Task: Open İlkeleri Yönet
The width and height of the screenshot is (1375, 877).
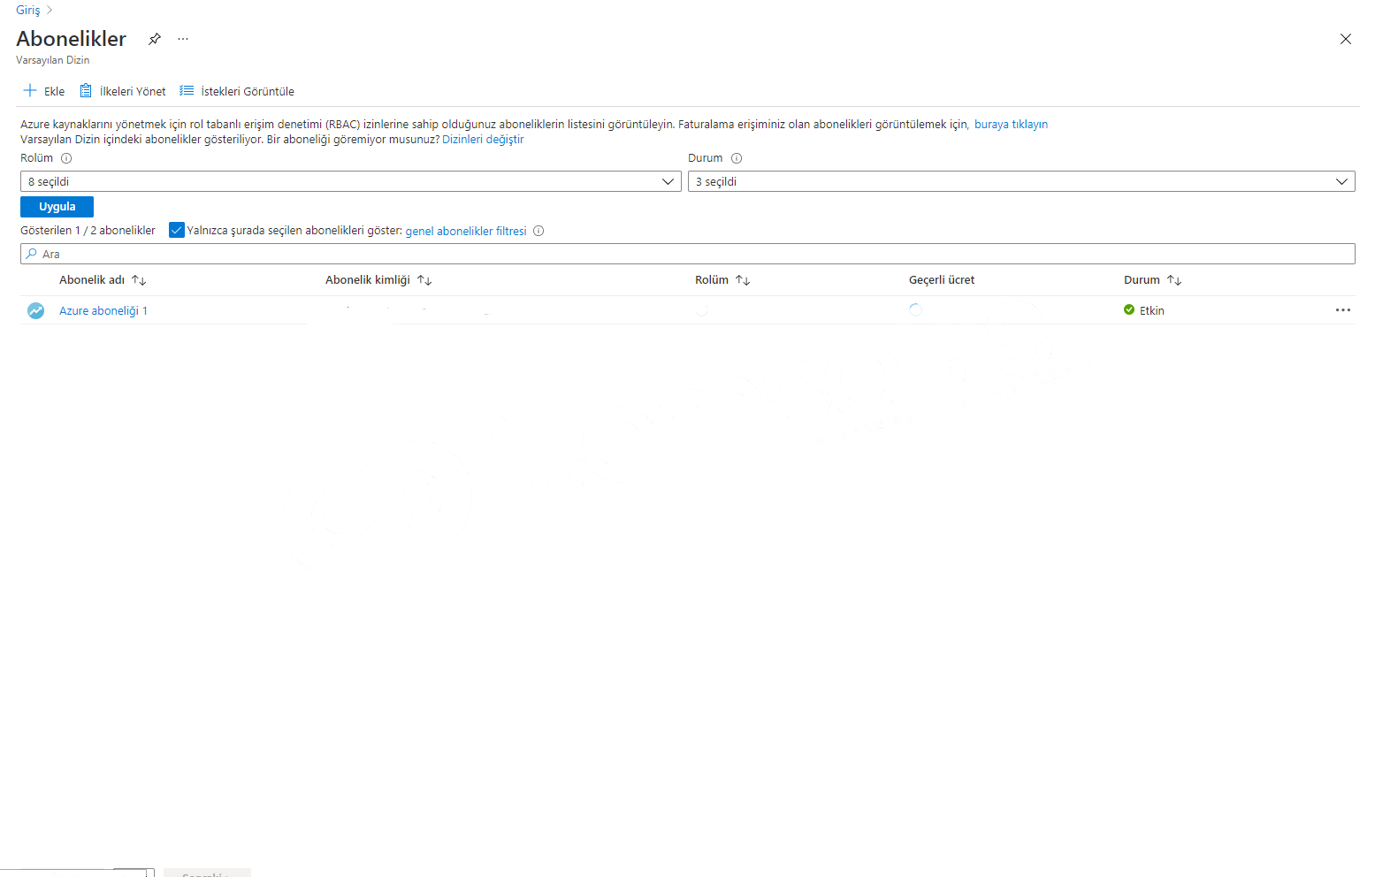Action: click(x=123, y=91)
